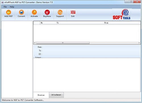Screen dimensions: 142x103
Task: Open BuyNow shopping cart icon
Action: (x=47, y=12)
